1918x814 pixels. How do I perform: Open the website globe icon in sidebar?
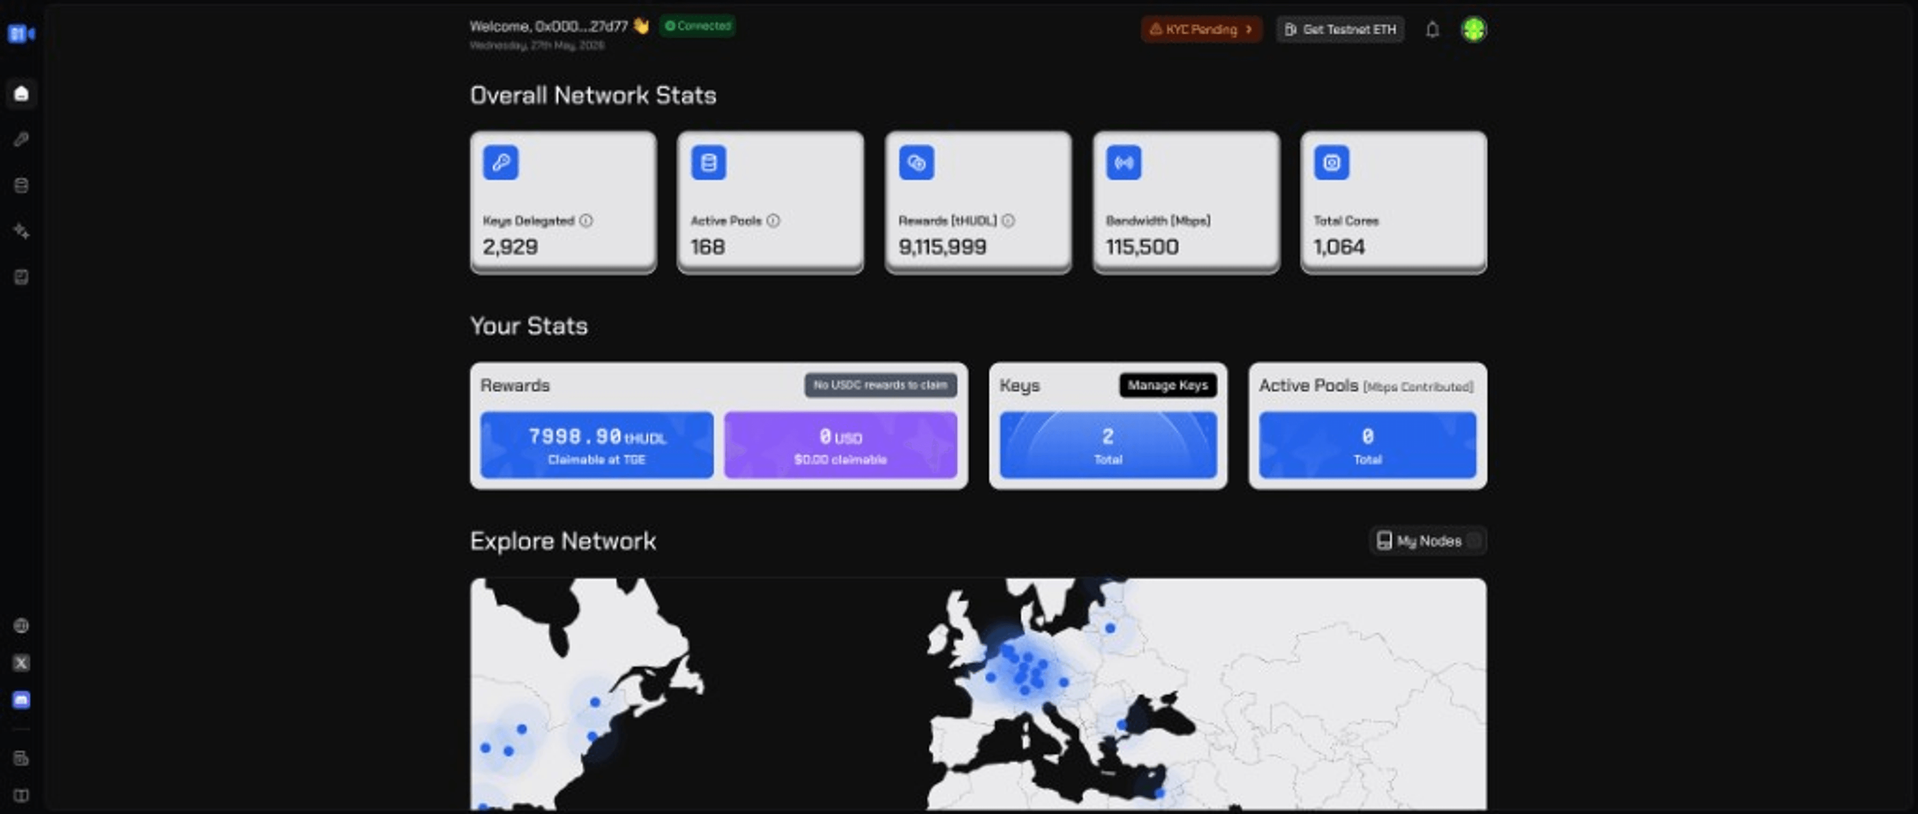pos(21,626)
